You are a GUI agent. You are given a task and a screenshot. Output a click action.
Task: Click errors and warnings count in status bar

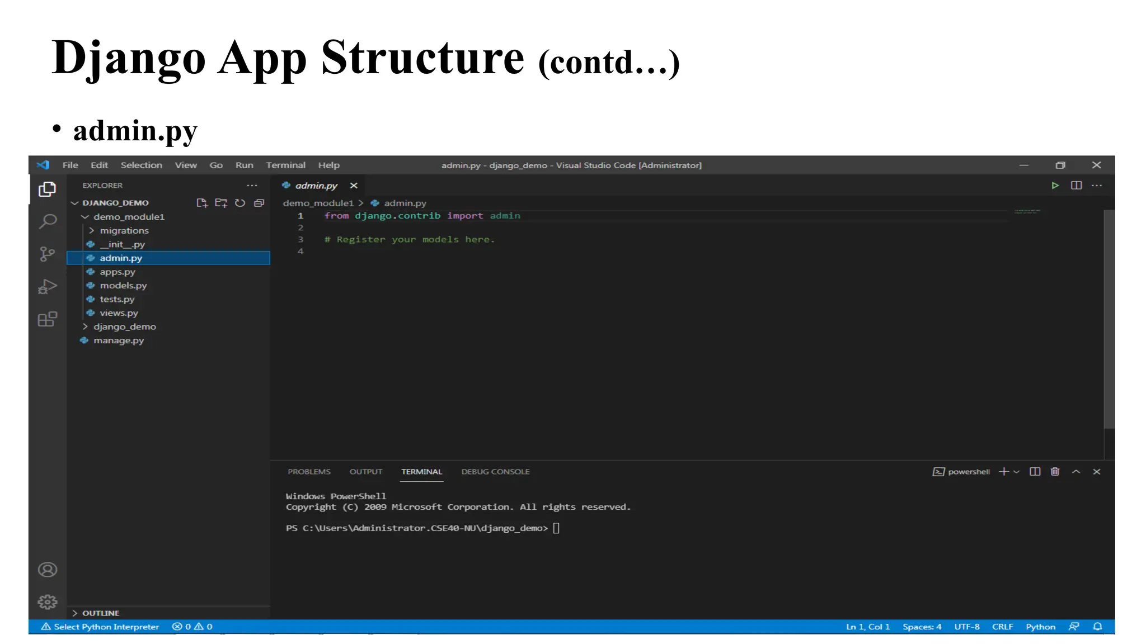[192, 627]
